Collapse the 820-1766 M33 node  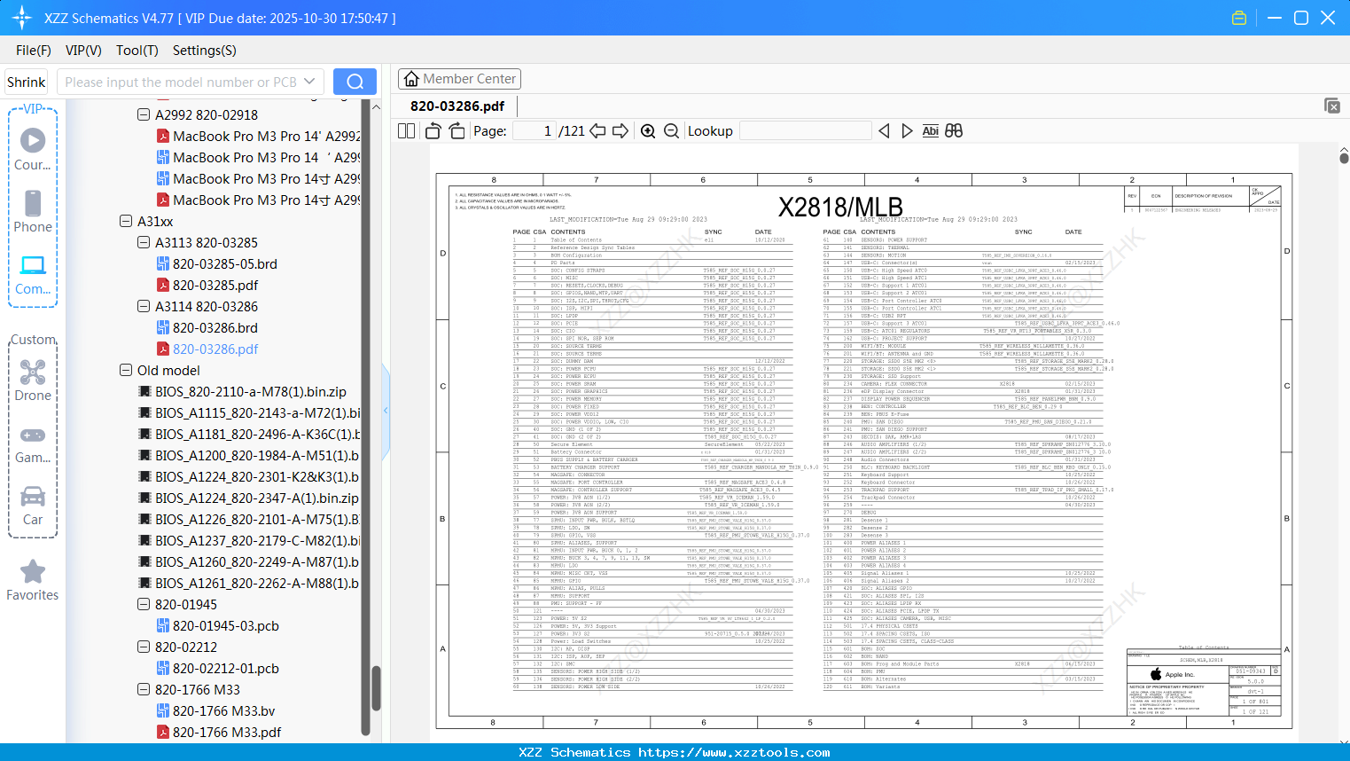144,689
